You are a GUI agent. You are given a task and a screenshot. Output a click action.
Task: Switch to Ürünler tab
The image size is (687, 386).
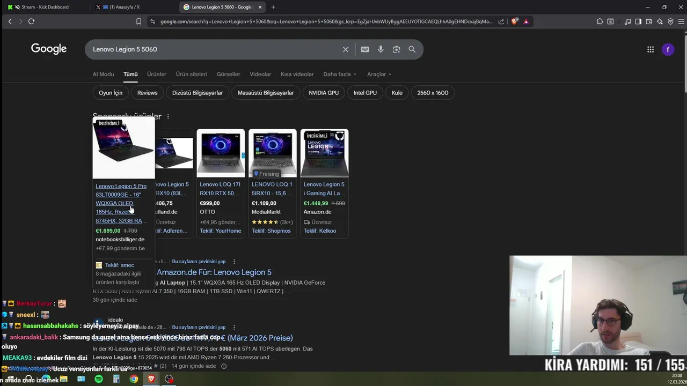tap(157, 74)
